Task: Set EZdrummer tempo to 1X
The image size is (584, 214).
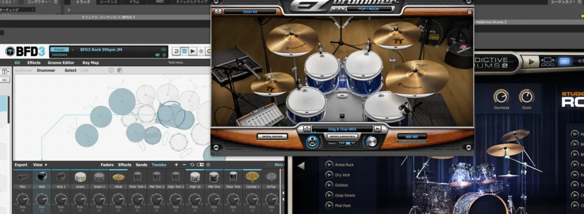Action: (347, 144)
